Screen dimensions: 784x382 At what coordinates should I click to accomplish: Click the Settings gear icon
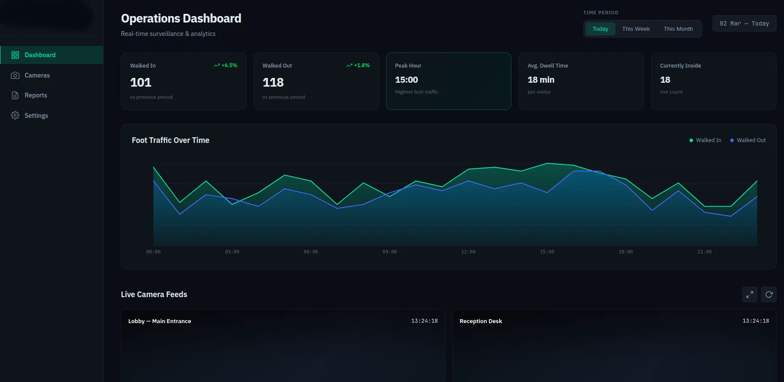click(15, 116)
